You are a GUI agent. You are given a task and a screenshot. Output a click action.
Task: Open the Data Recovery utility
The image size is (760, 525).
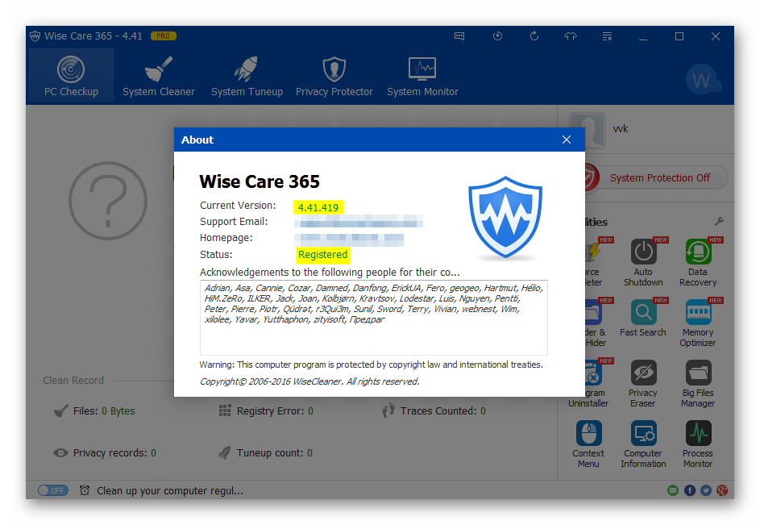pyautogui.click(x=698, y=263)
